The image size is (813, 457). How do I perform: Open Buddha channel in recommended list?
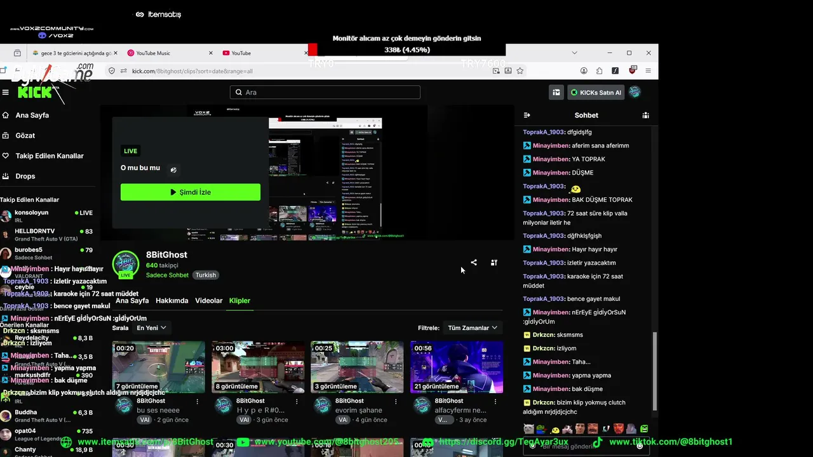[x=49, y=416]
